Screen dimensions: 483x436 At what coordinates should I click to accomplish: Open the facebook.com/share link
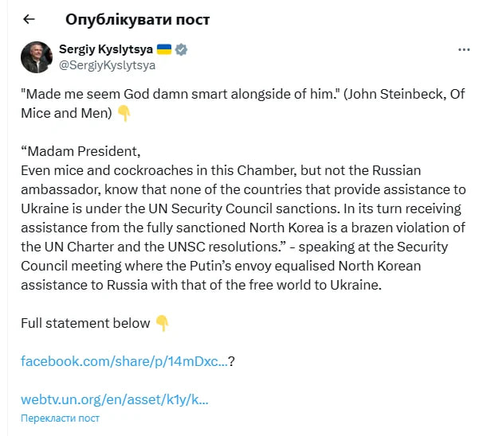pos(124,361)
